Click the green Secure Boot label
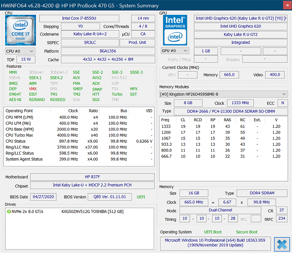The width and height of the screenshot is (292, 253). coord(246,232)
